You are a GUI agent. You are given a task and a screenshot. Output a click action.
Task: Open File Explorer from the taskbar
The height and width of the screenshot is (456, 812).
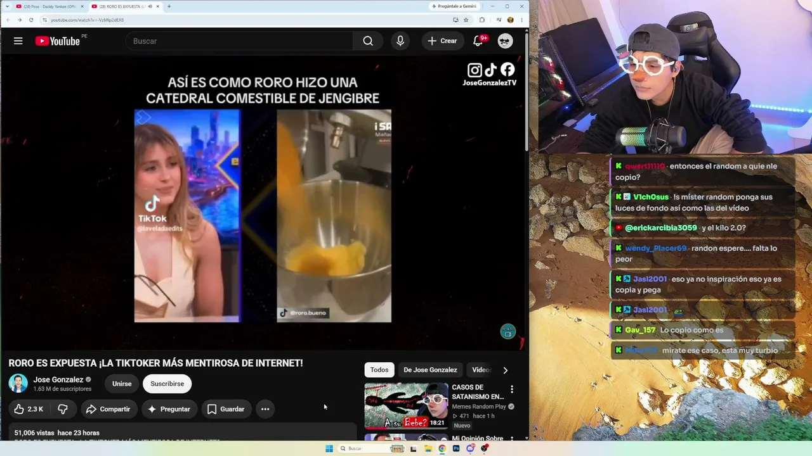click(428, 448)
